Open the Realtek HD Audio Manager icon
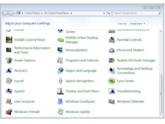Viewport: 165px width, 124px height. (x=112, y=60)
